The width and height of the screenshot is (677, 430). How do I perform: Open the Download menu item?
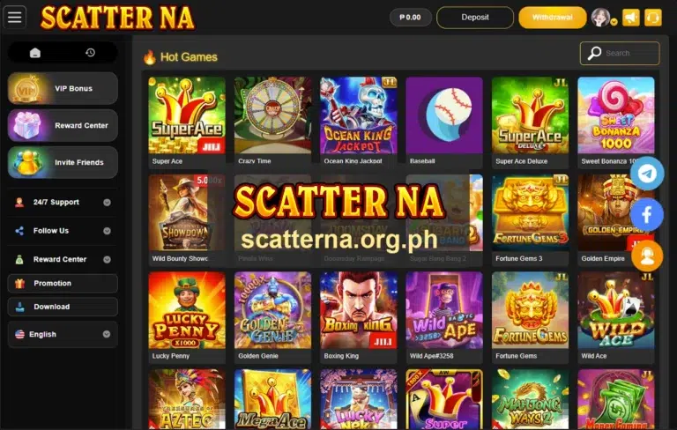pyautogui.click(x=63, y=307)
